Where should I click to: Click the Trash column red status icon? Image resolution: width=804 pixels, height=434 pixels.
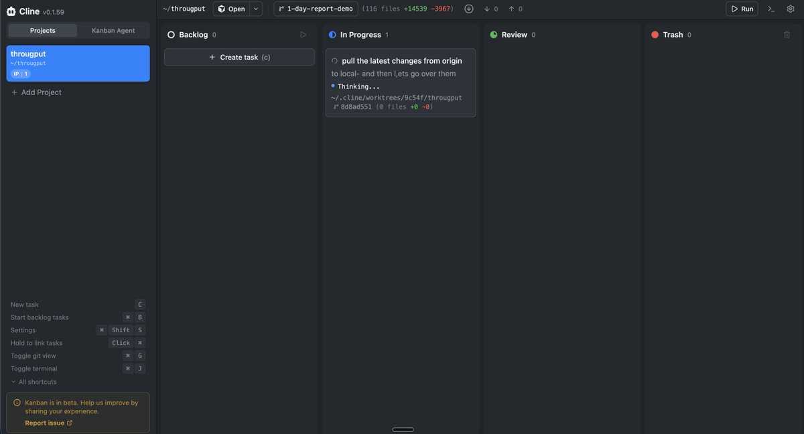point(655,34)
